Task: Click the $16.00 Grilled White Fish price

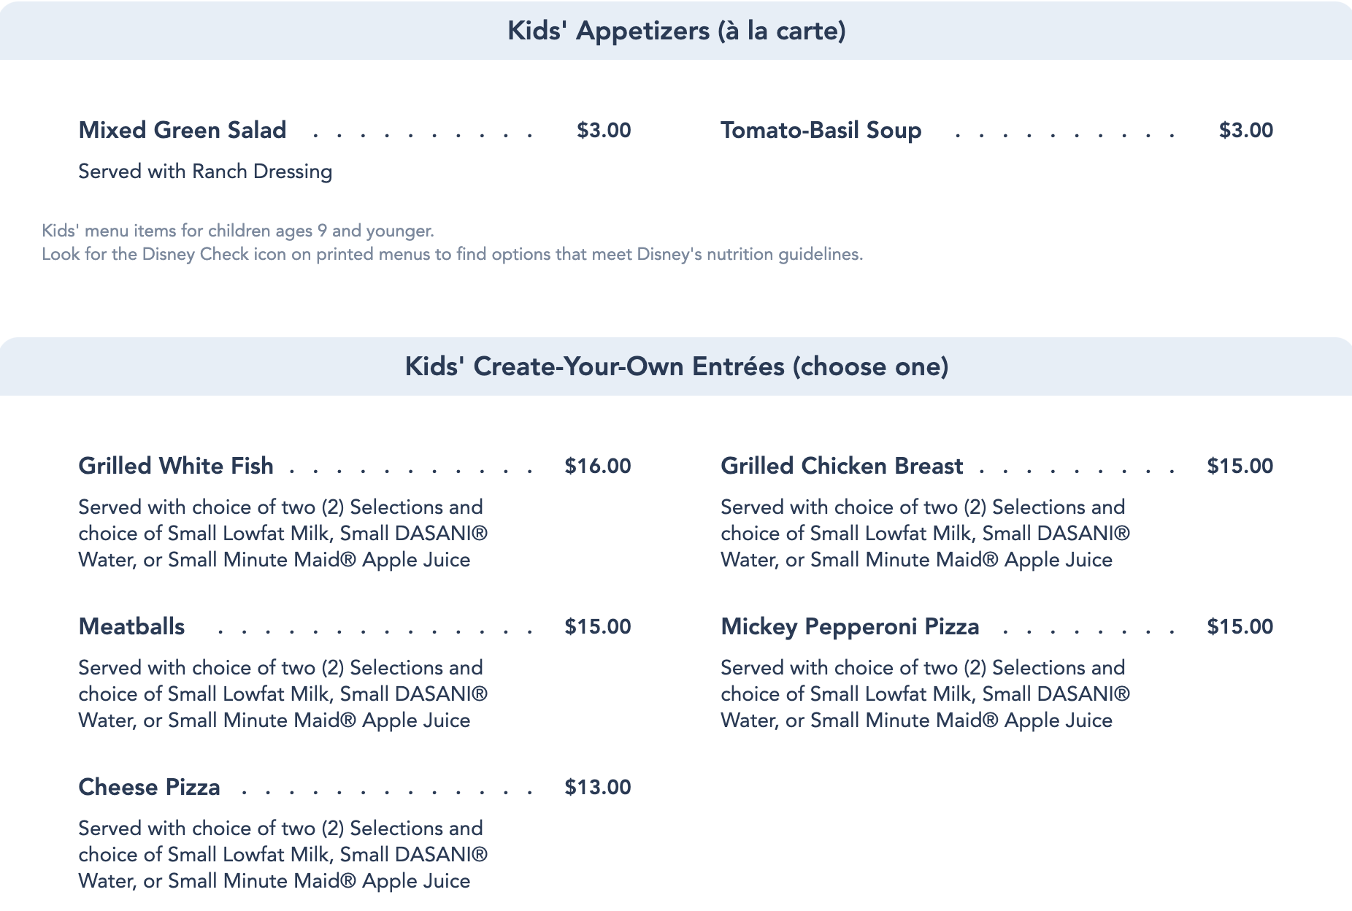Action: click(597, 466)
